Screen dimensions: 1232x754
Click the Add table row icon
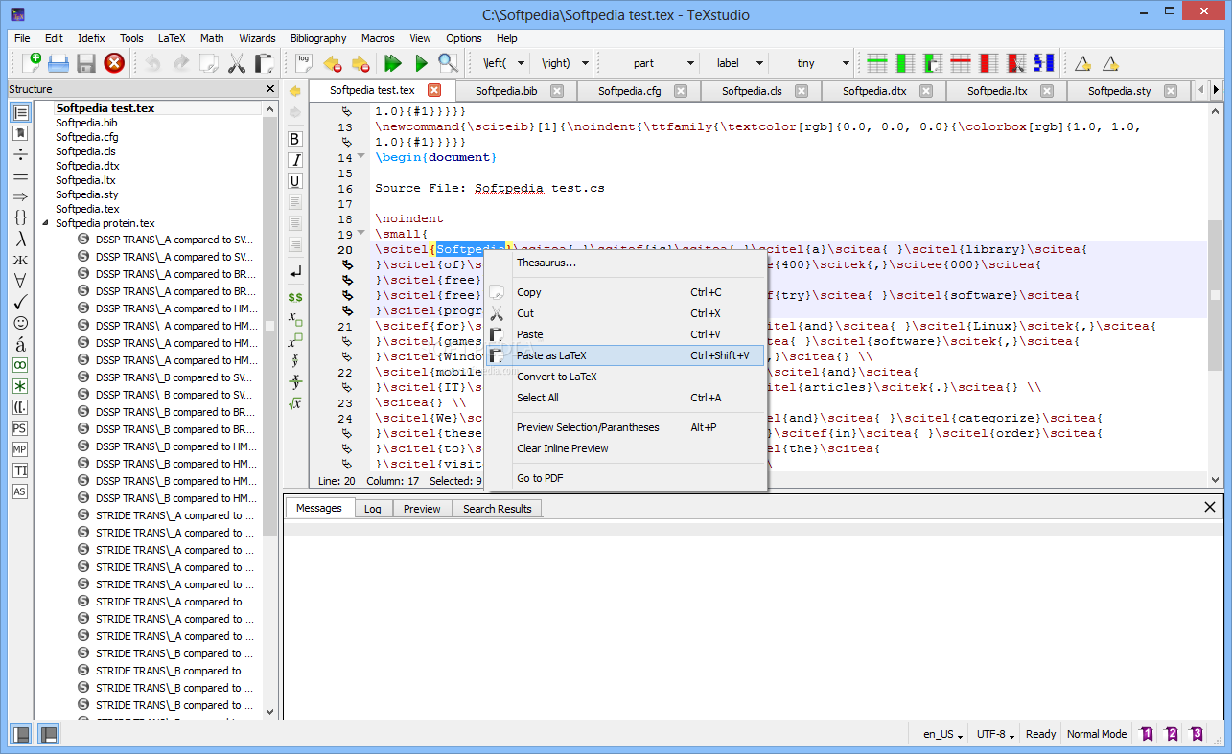click(877, 63)
